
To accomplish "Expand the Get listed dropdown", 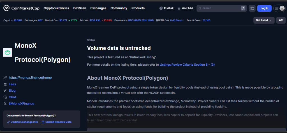I will click(263, 20).
